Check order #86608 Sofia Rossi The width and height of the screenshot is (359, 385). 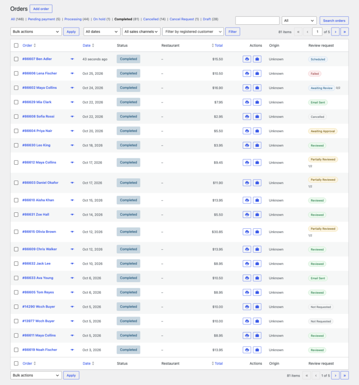coord(16,116)
